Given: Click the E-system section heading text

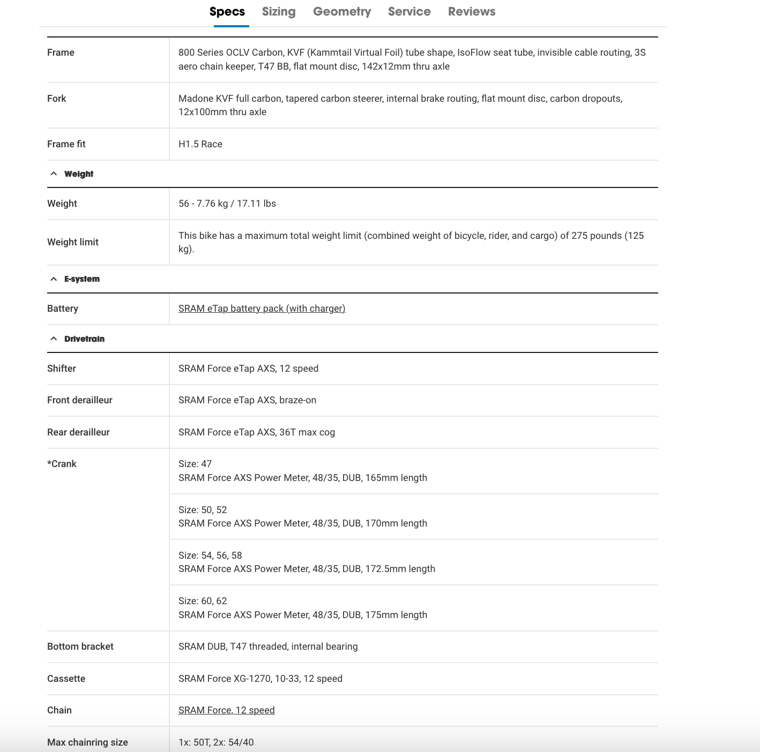Looking at the screenshot, I should [x=82, y=279].
